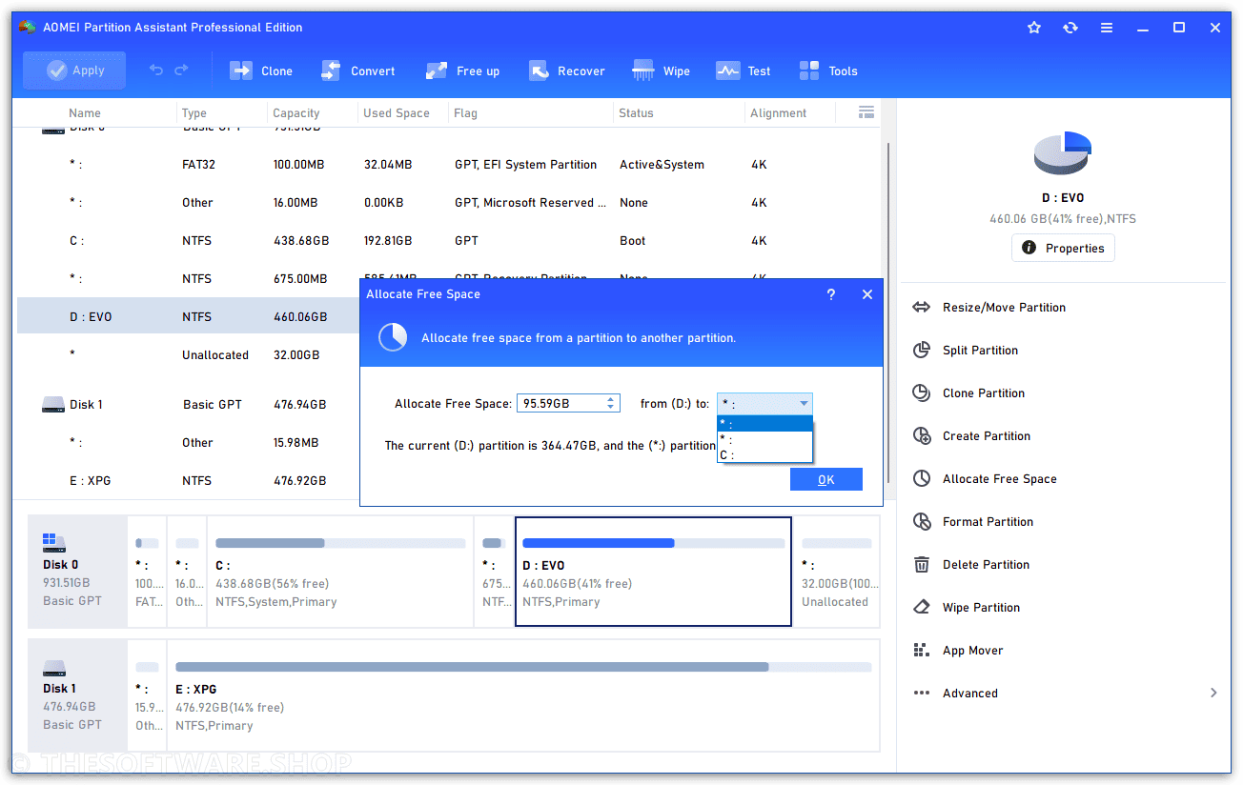Select the FAT32 100.00MB EFI partition row
This screenshot has width=1243, height=785.
coord(448,164)
